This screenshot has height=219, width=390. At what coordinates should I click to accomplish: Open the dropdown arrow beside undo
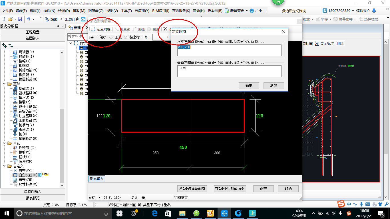click(x=33, y=19)
